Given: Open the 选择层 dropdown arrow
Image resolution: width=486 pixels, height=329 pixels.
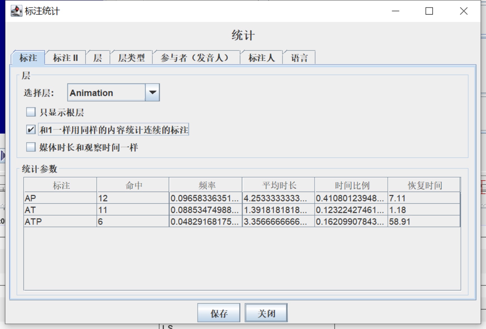Looking at the screenshot, I should (152, 92).
